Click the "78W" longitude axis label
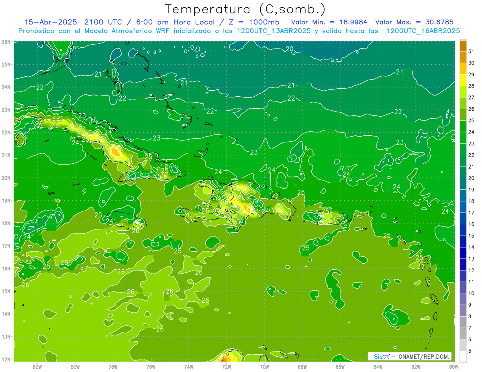Viewport: 482px width, 372px height. (x=113, y=366)
